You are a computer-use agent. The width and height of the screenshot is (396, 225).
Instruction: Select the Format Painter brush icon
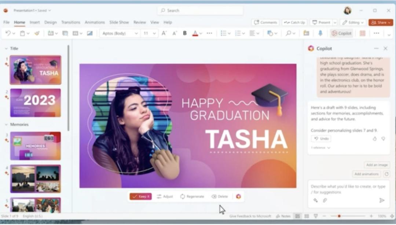click(x=37, y=33)
